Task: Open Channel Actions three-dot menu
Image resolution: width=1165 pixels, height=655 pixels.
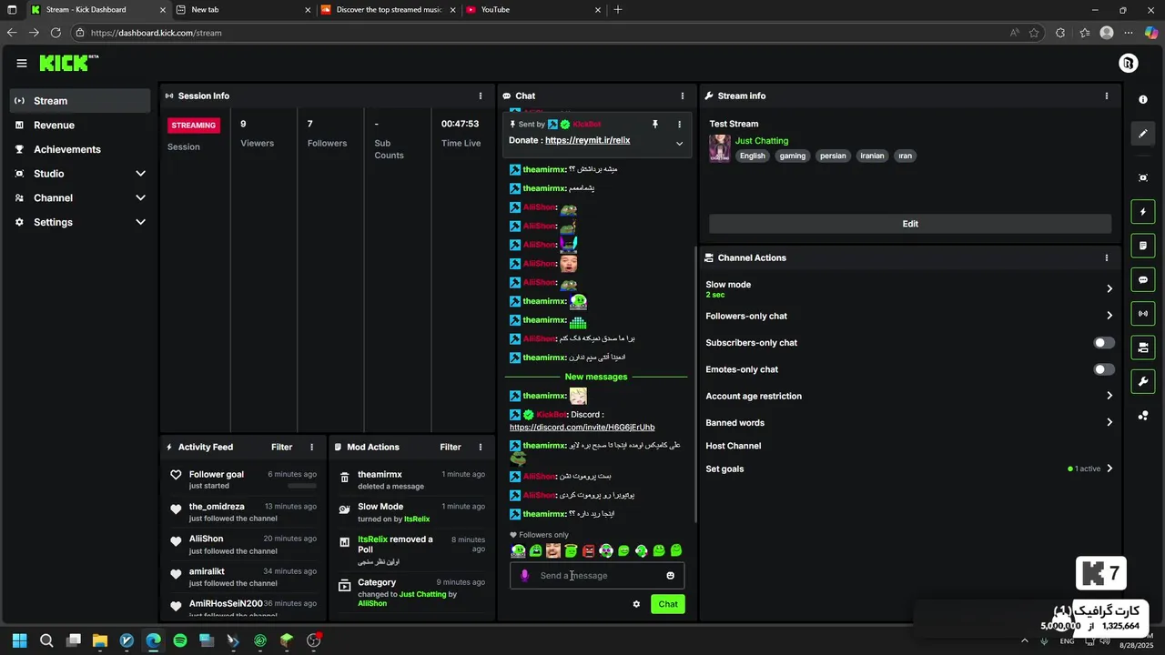Action: [x=1107, y=257]
